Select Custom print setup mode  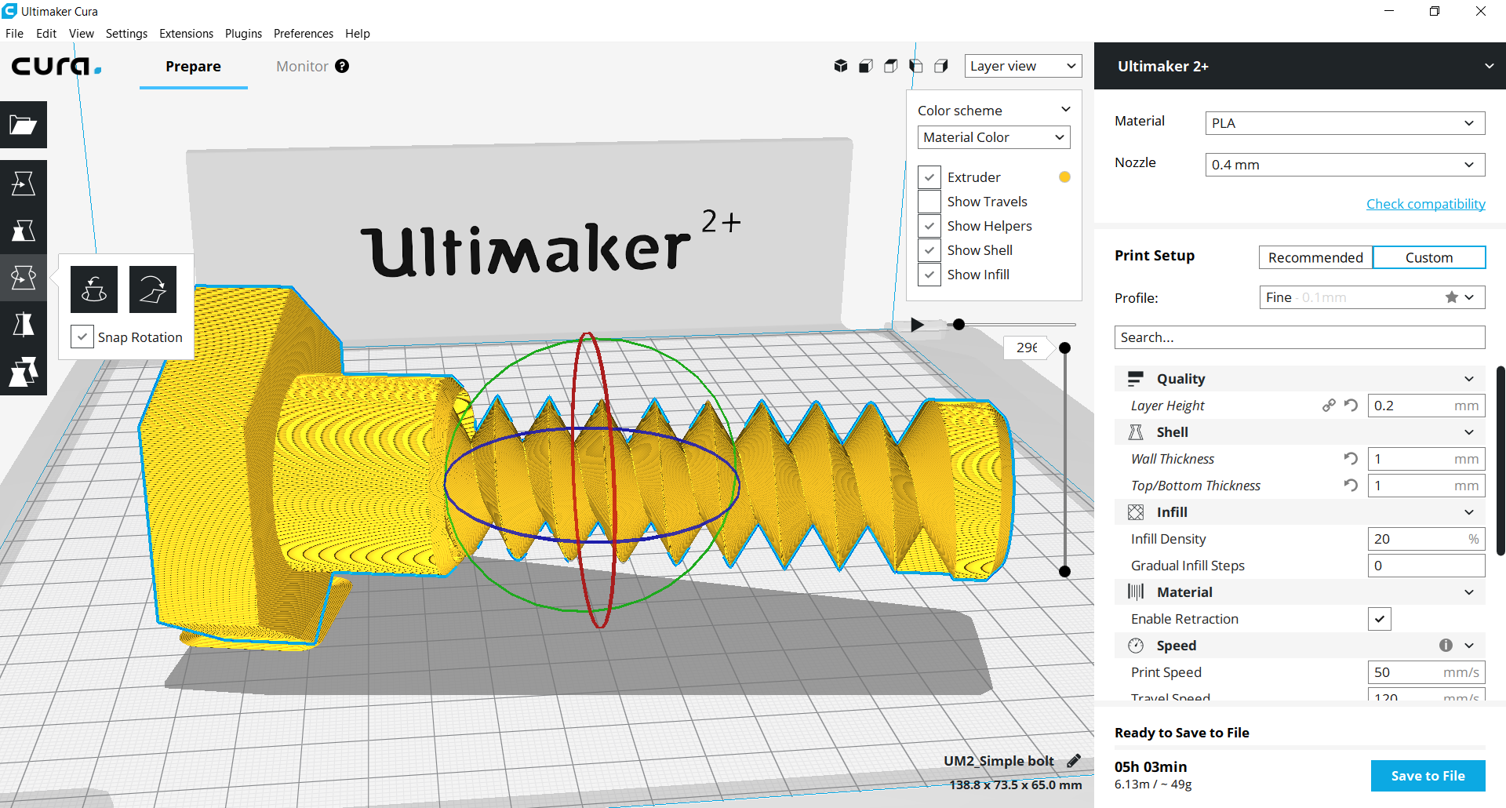click(1428, 257)
